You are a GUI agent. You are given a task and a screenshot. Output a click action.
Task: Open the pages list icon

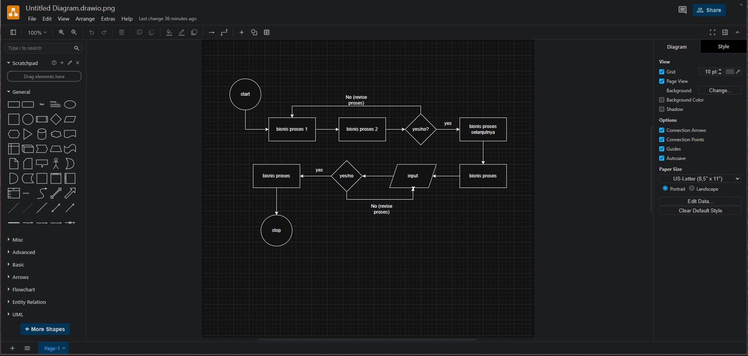[27, 348]
